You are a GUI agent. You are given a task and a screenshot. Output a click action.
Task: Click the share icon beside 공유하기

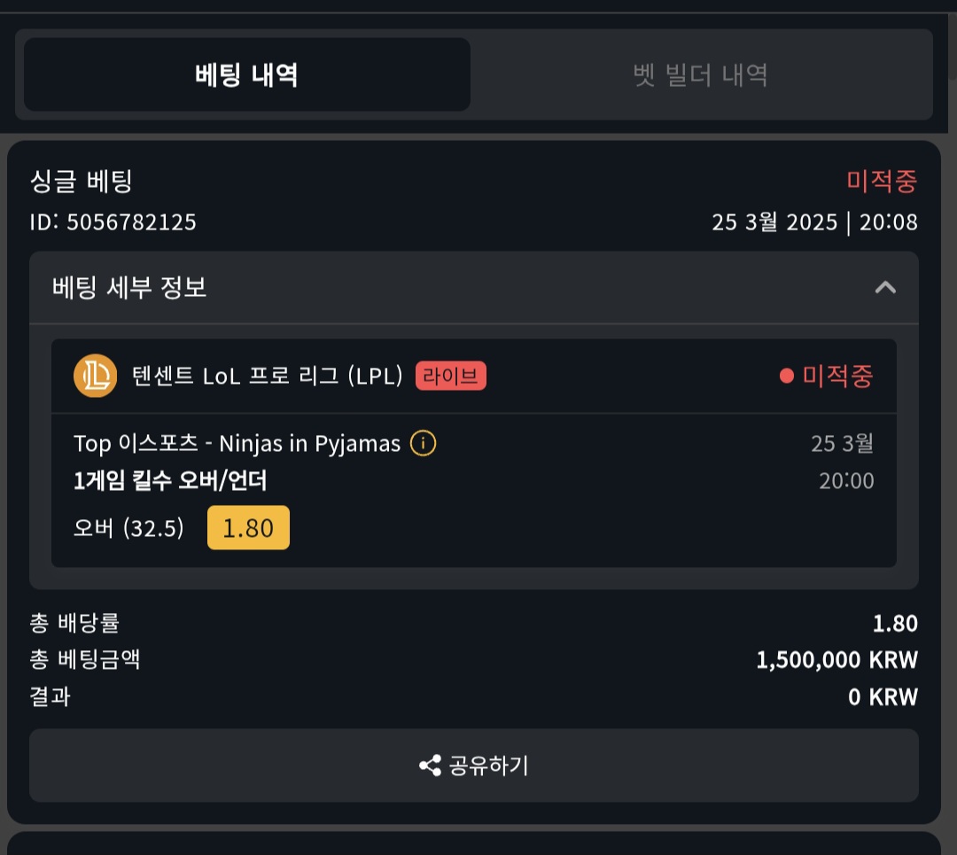point(431,766)
